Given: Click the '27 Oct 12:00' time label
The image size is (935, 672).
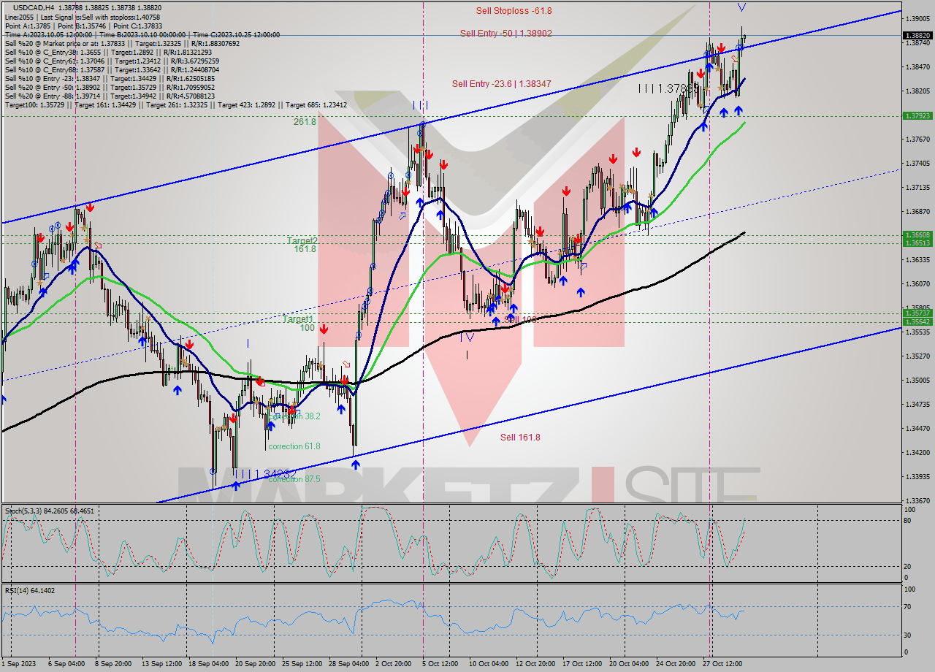Looking at the screenshot, I should (x=721, y=664).
